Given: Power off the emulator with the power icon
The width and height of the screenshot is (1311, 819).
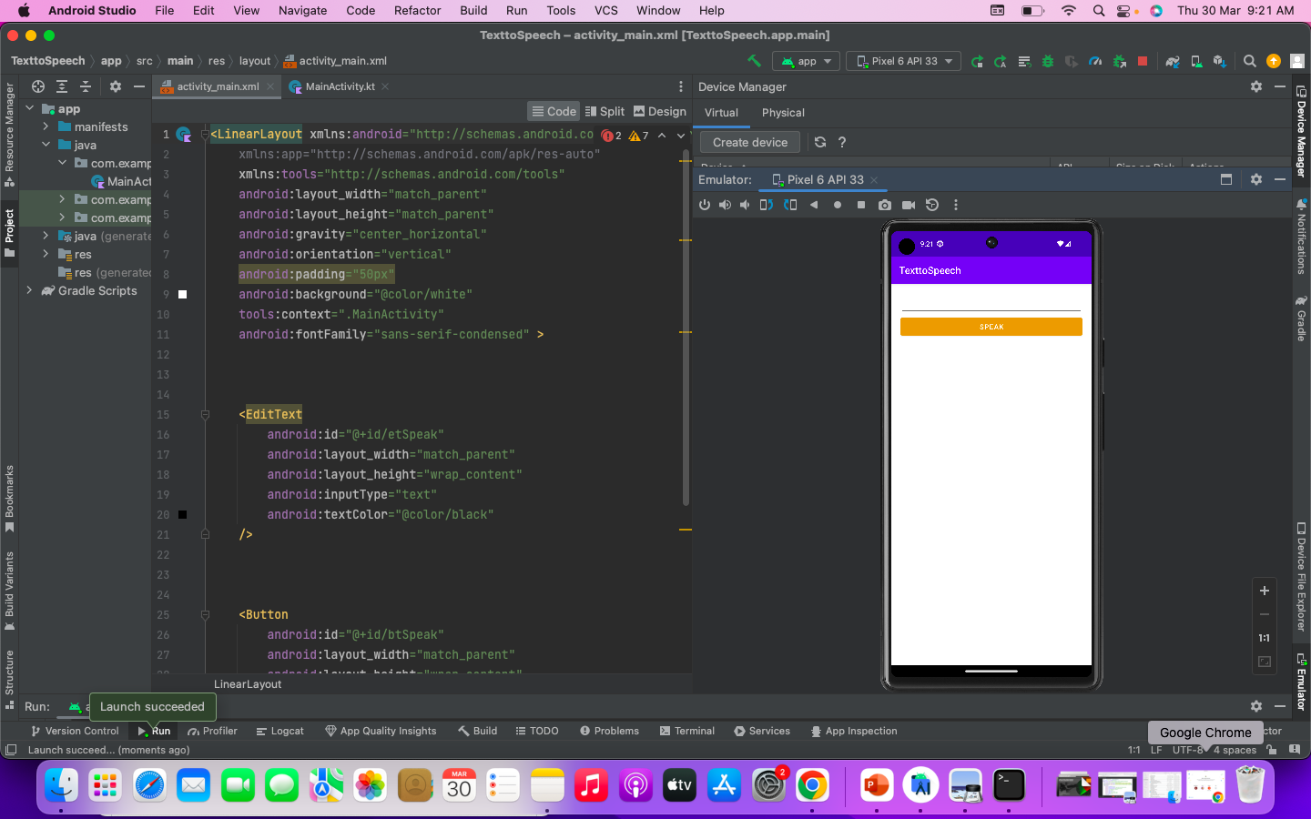Looking at the screenshot, I should point(705,205).
